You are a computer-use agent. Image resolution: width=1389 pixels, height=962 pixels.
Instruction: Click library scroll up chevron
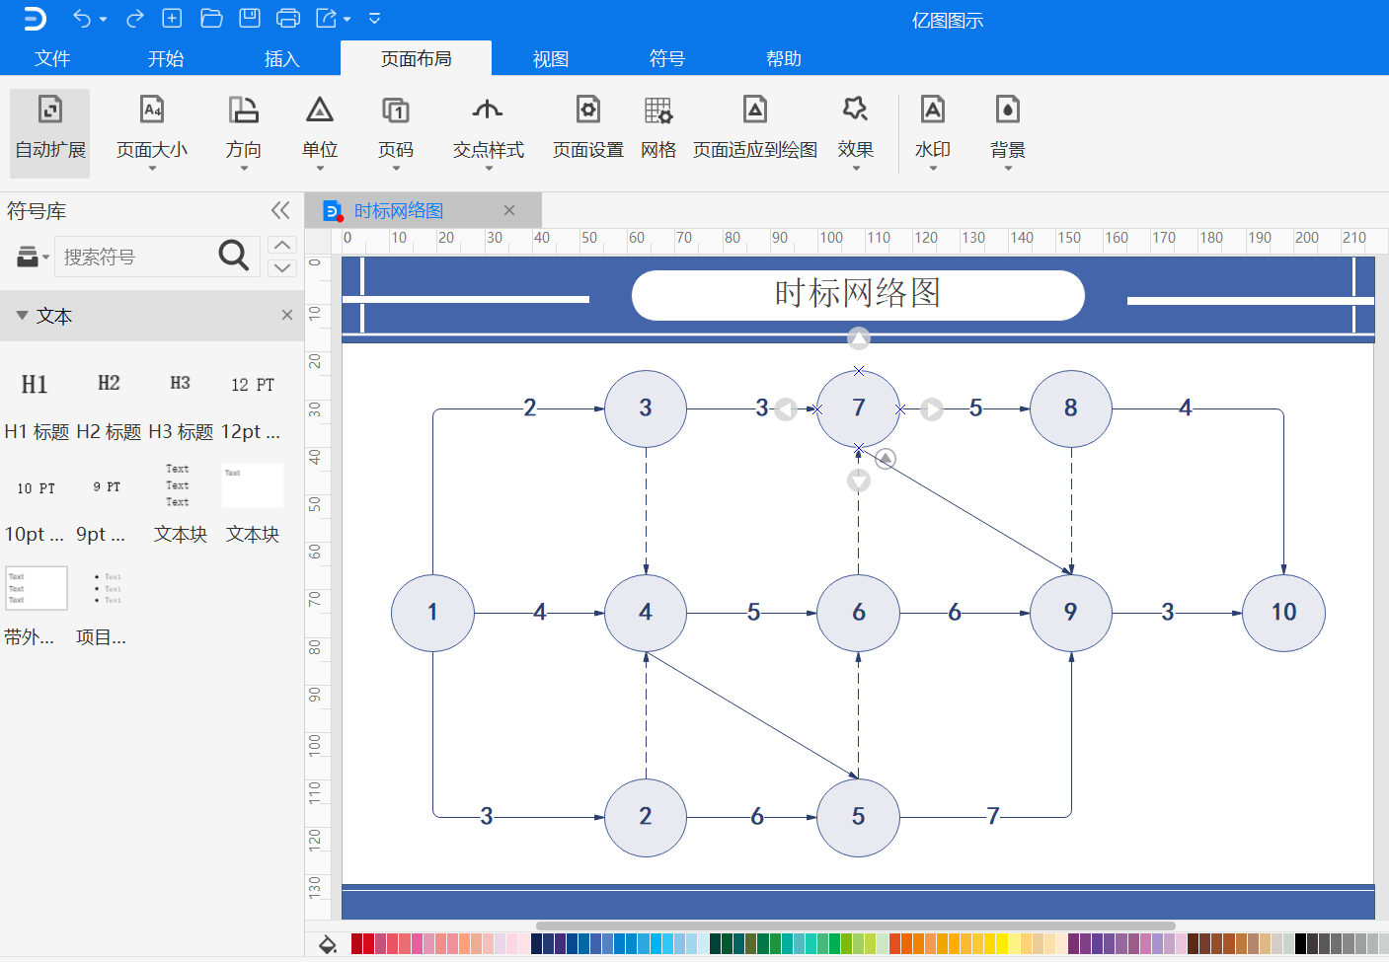coord(282,245)
